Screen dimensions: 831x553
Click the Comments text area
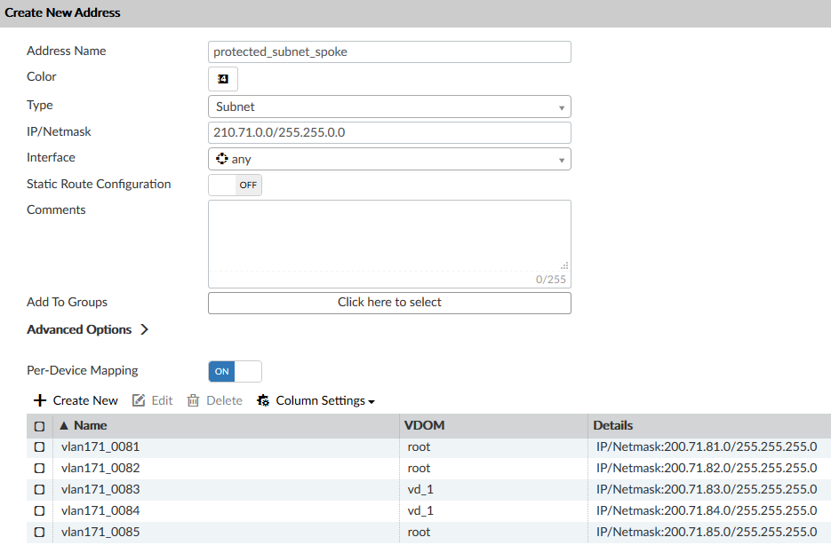click(389, 235)
